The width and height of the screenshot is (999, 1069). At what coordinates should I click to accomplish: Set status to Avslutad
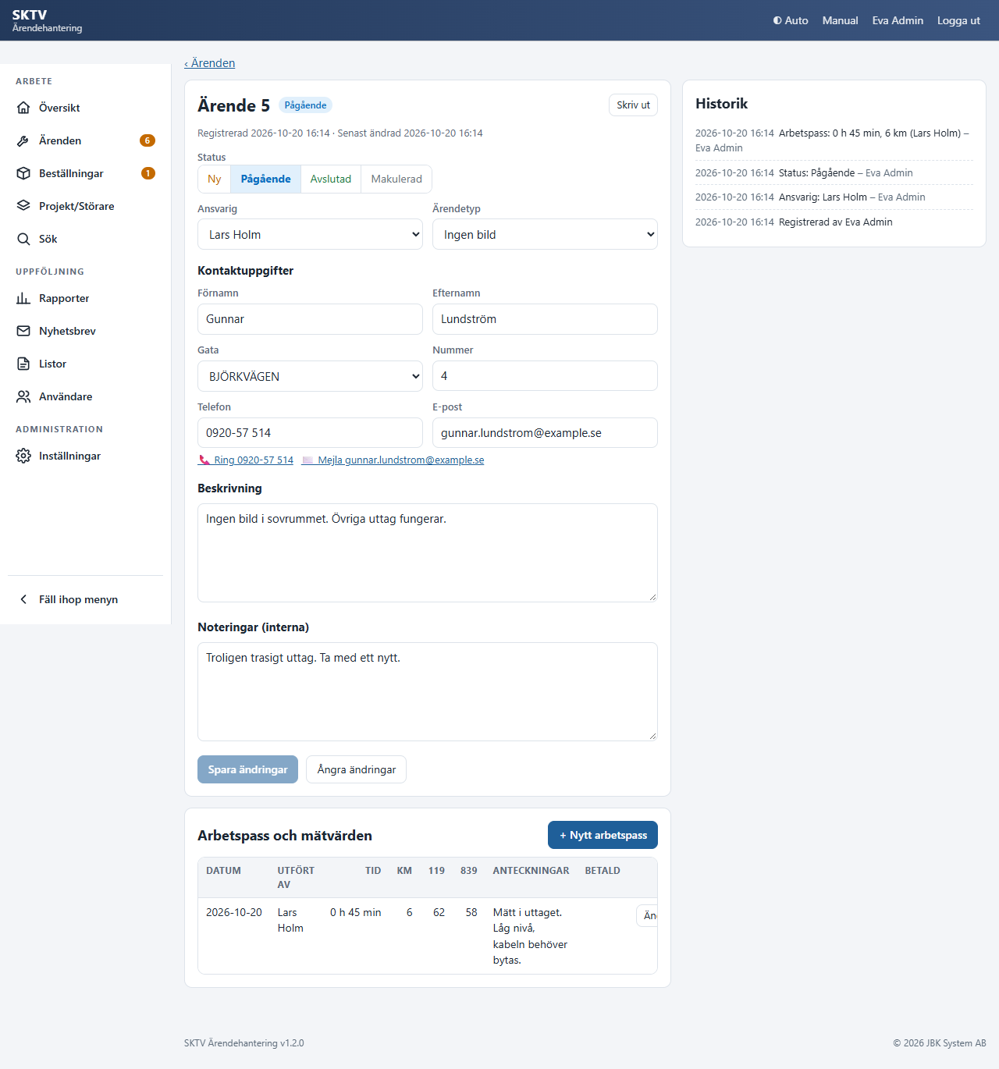point(331,179)
